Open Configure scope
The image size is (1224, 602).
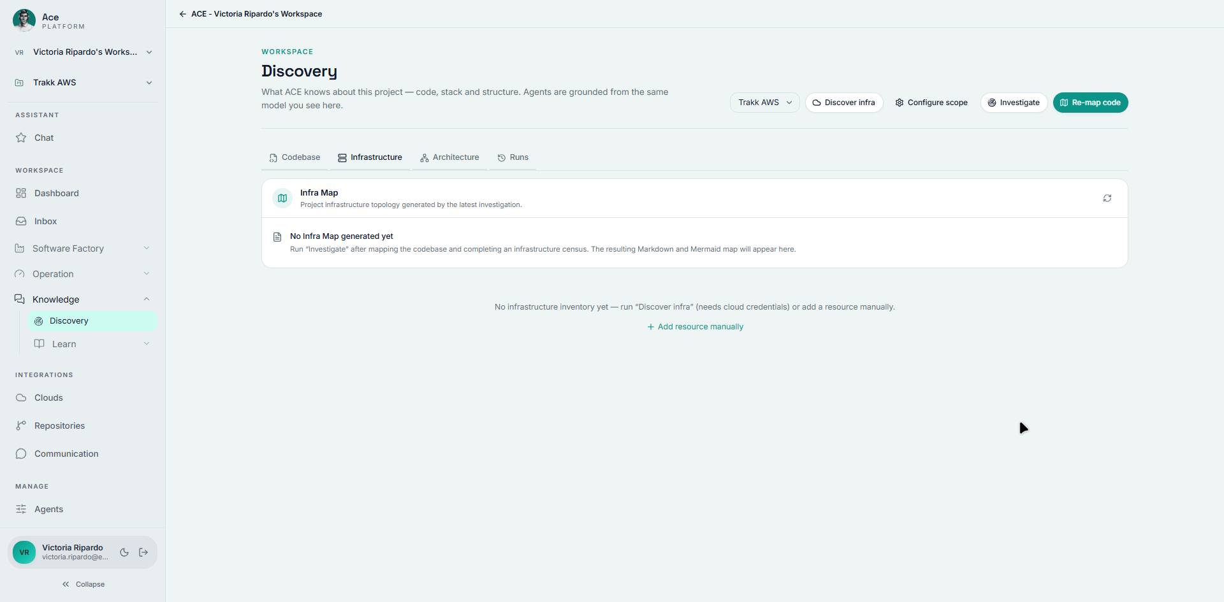pos(931,103)
